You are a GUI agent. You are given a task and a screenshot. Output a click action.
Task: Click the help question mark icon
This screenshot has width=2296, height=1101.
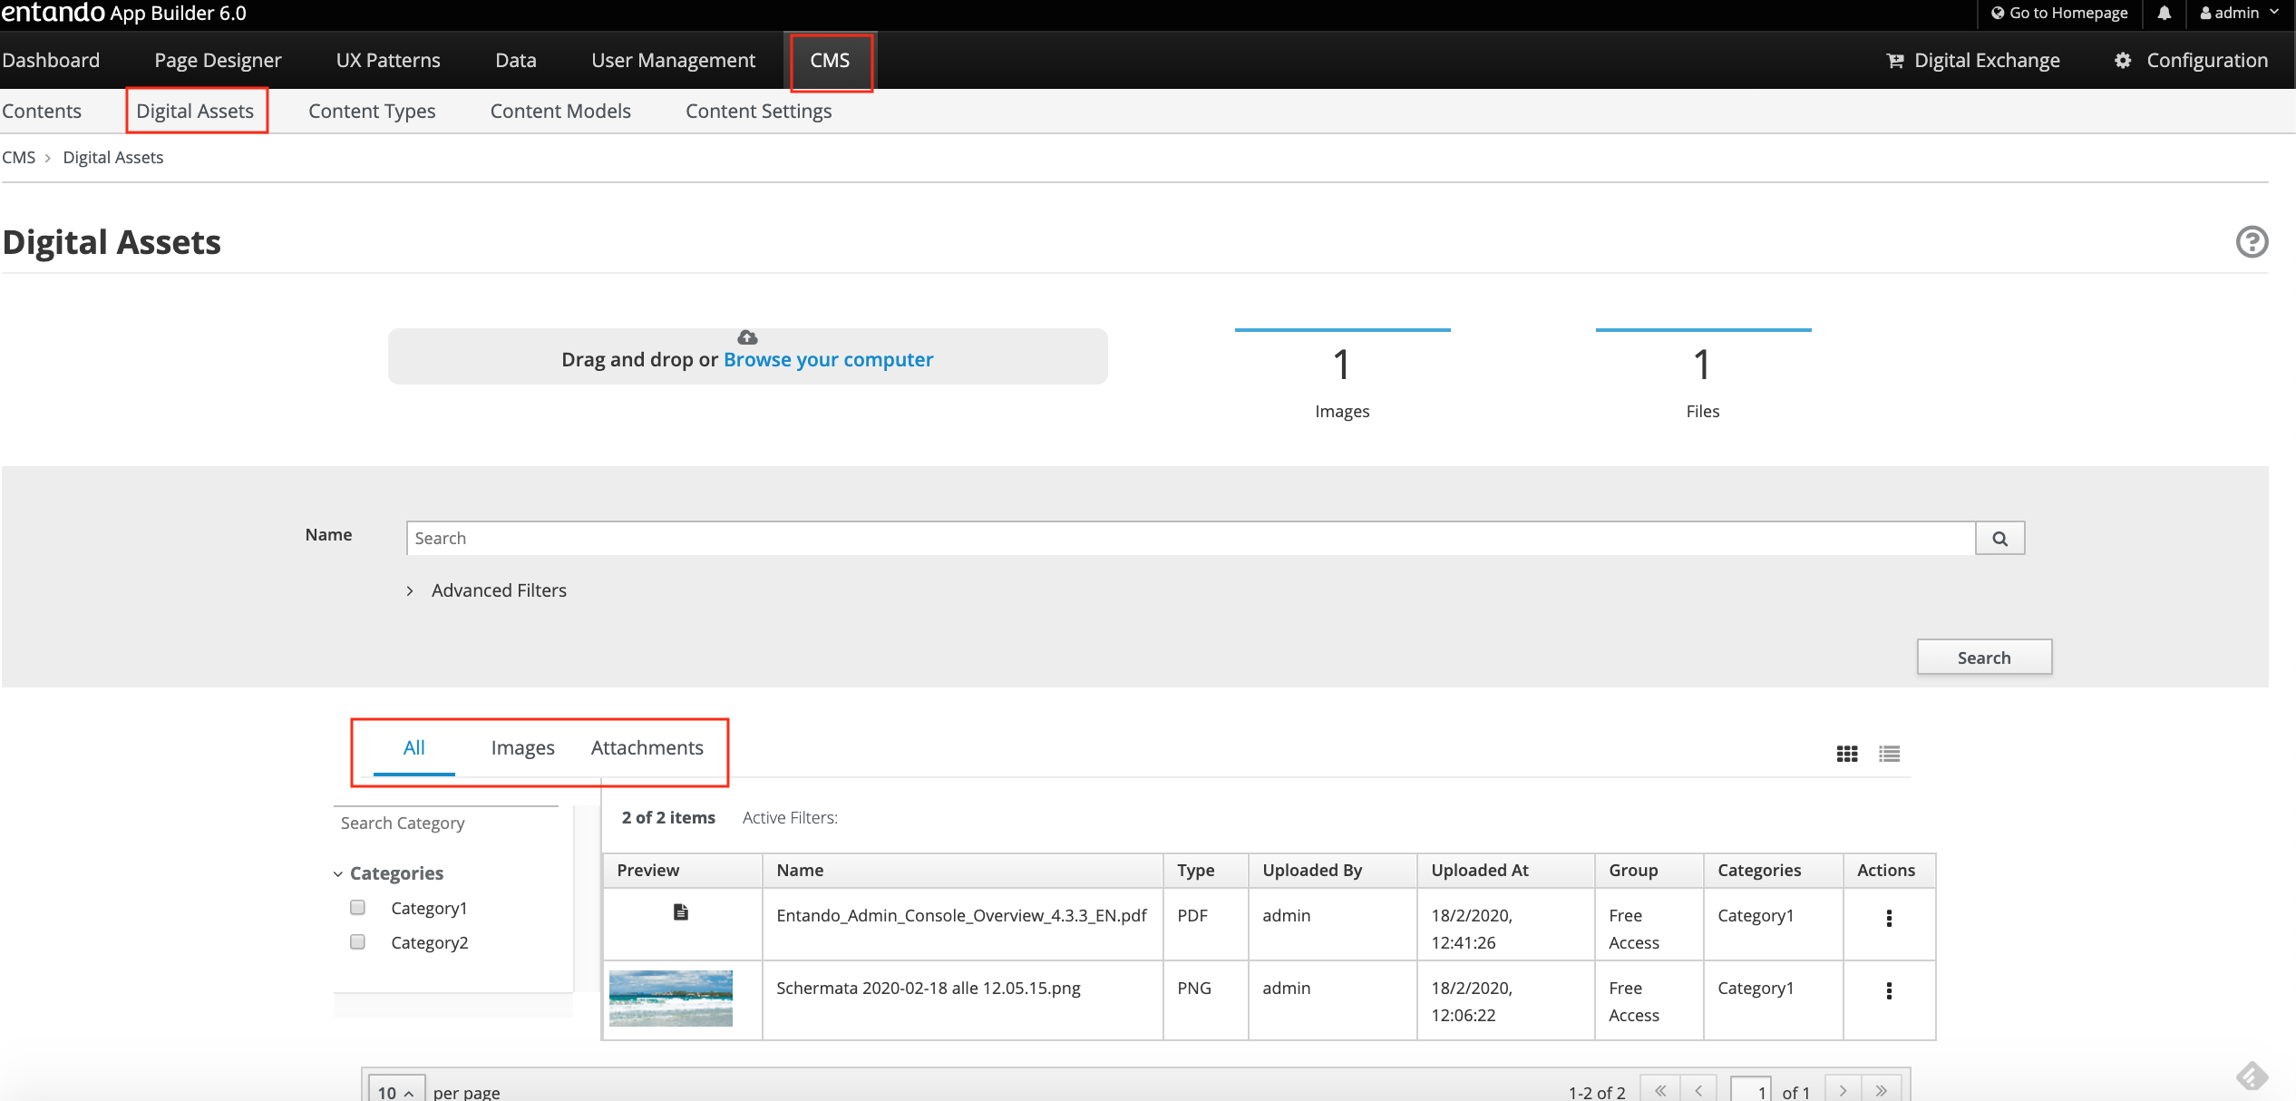click(x=2252, y=242)
